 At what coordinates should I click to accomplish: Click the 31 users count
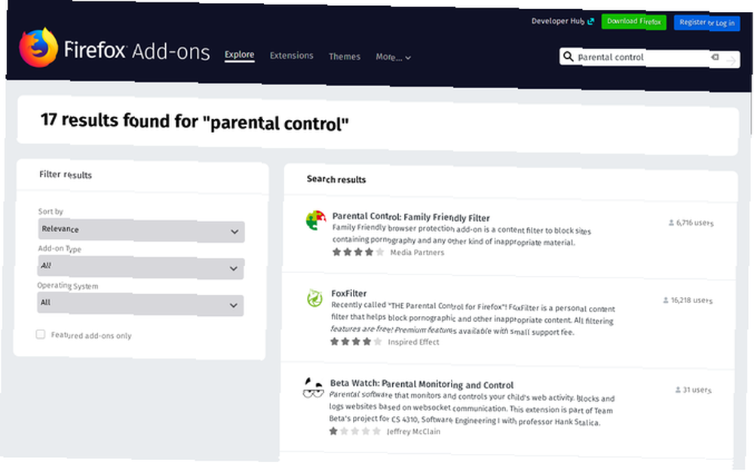tap(697, 389)
